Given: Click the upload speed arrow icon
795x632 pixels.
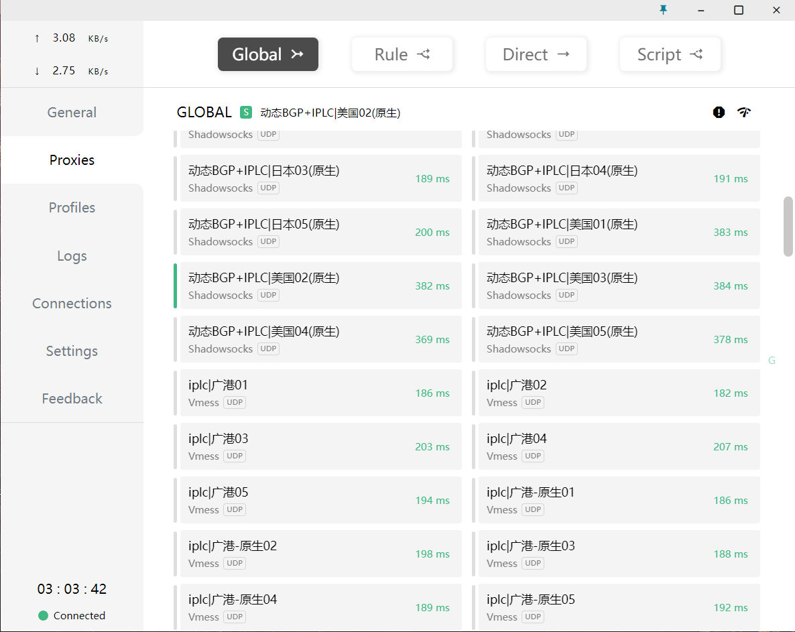Looking at the screenshot, I should [x=37, y=38].
